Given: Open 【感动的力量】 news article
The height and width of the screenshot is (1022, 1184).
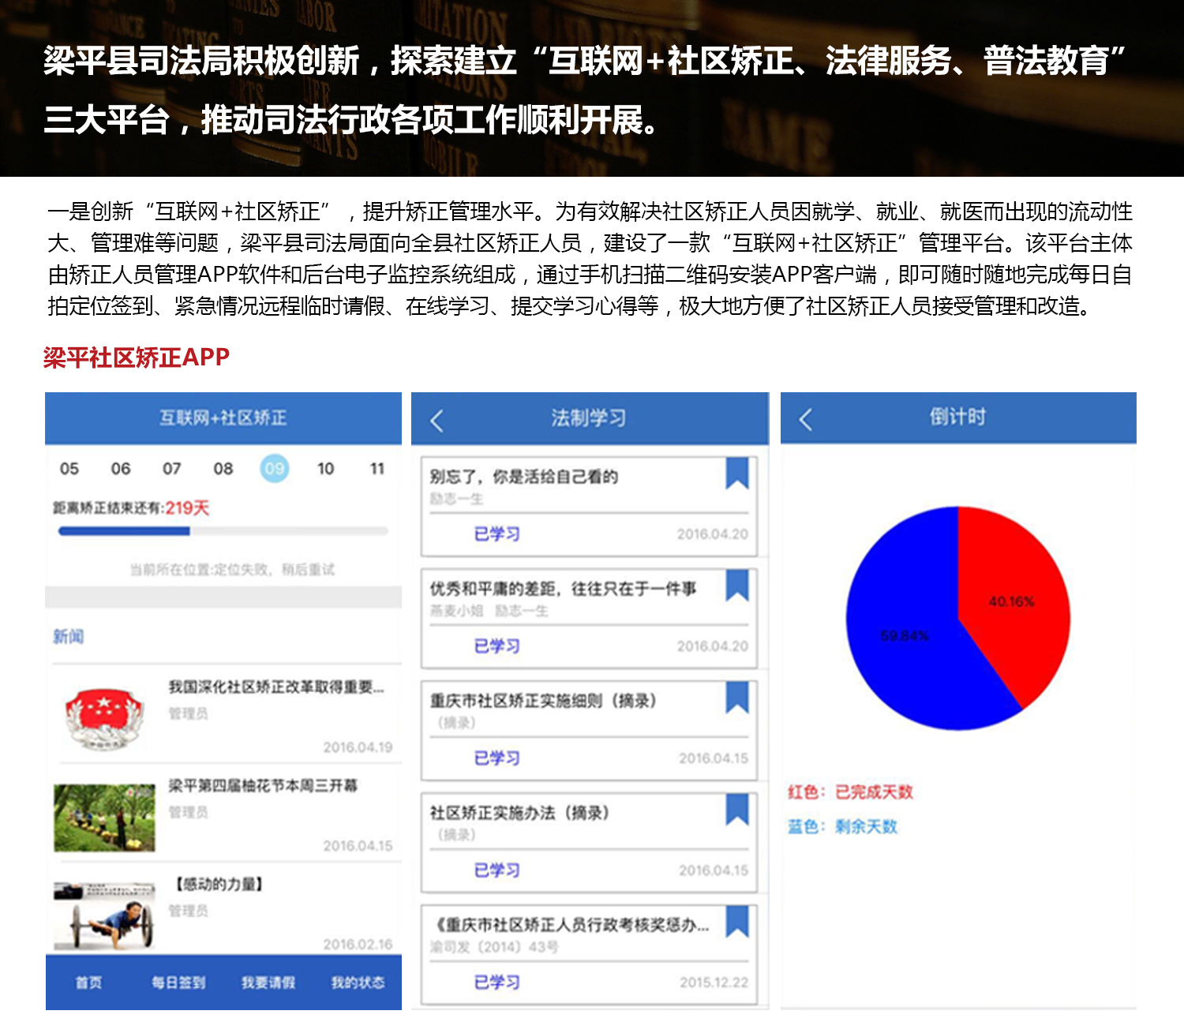Looking at the screenshot, I should coord(219,885).
